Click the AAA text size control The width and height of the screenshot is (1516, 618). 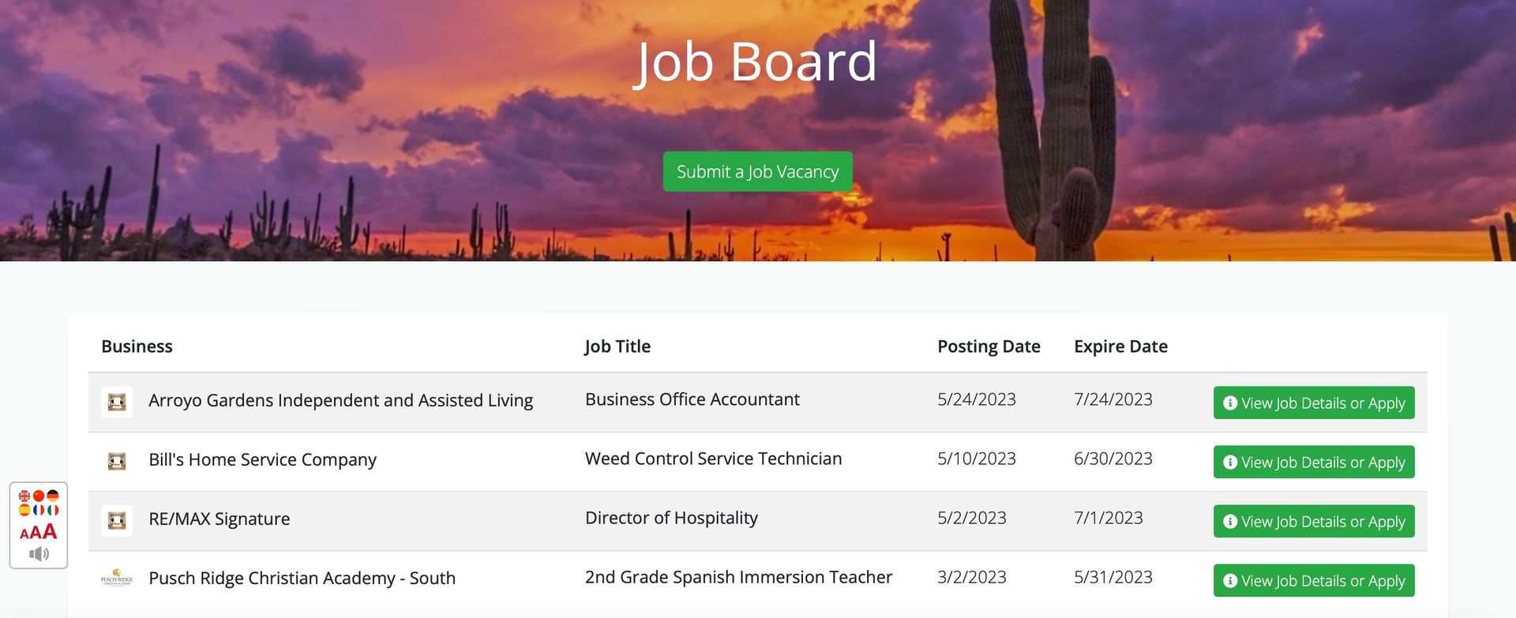(x=39, y=531)
